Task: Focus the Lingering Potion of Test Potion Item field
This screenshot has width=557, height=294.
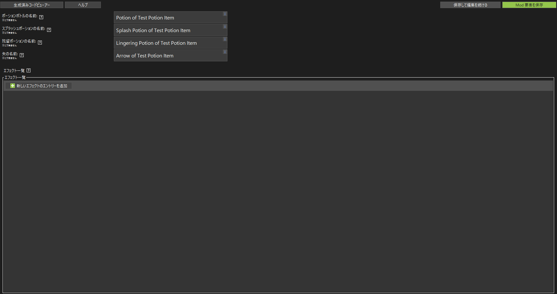Action: coord(167,43)
